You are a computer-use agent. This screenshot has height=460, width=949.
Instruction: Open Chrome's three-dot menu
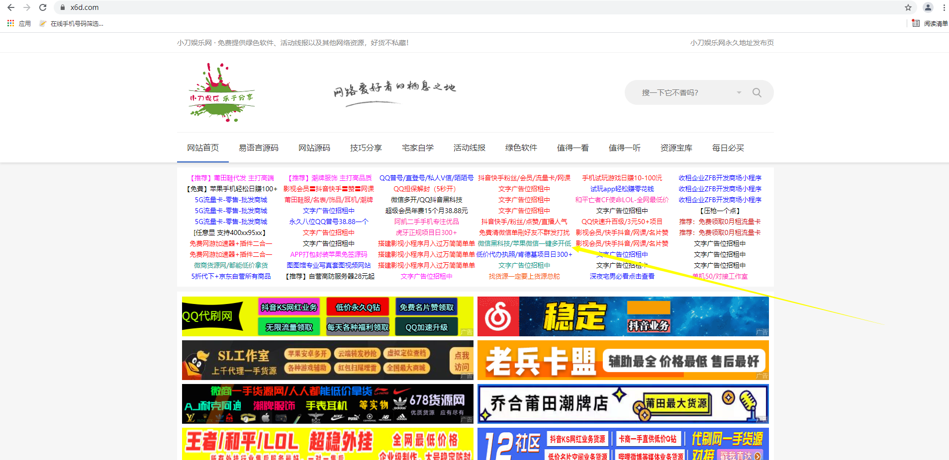[x=944, y=7]
